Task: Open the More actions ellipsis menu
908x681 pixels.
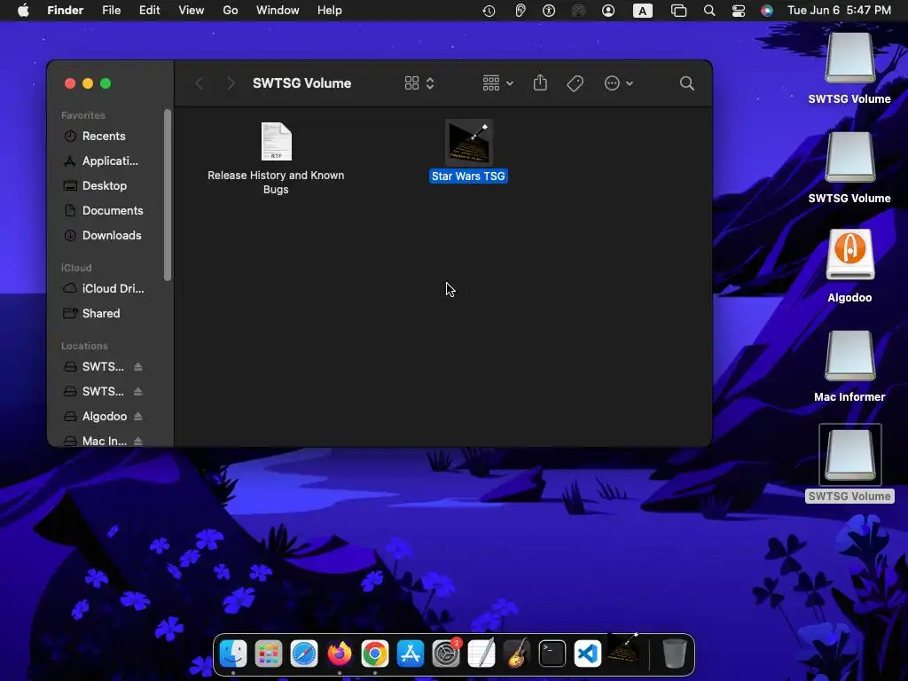Action: click(618, 83)
